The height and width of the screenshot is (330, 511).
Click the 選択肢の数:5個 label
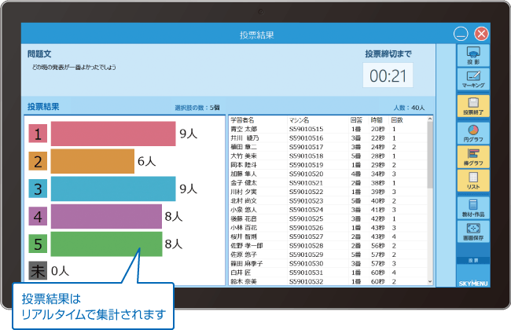197,108
